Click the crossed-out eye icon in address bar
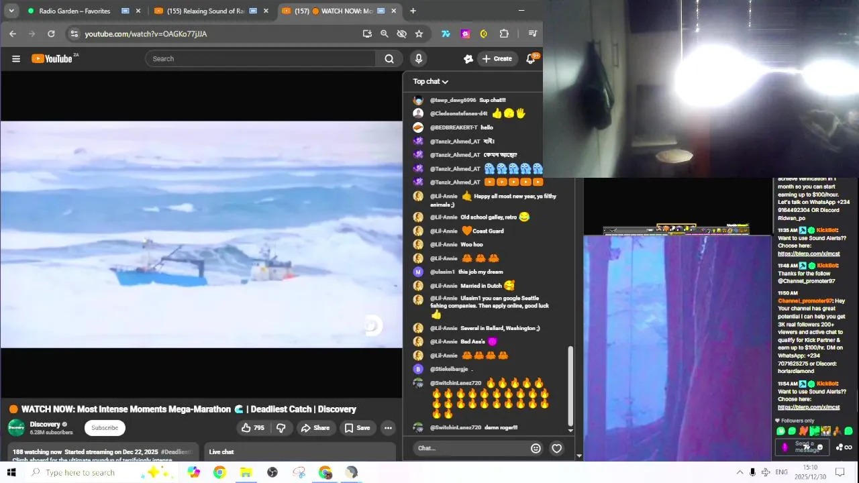The image size is (859, 483). point(401,34)
